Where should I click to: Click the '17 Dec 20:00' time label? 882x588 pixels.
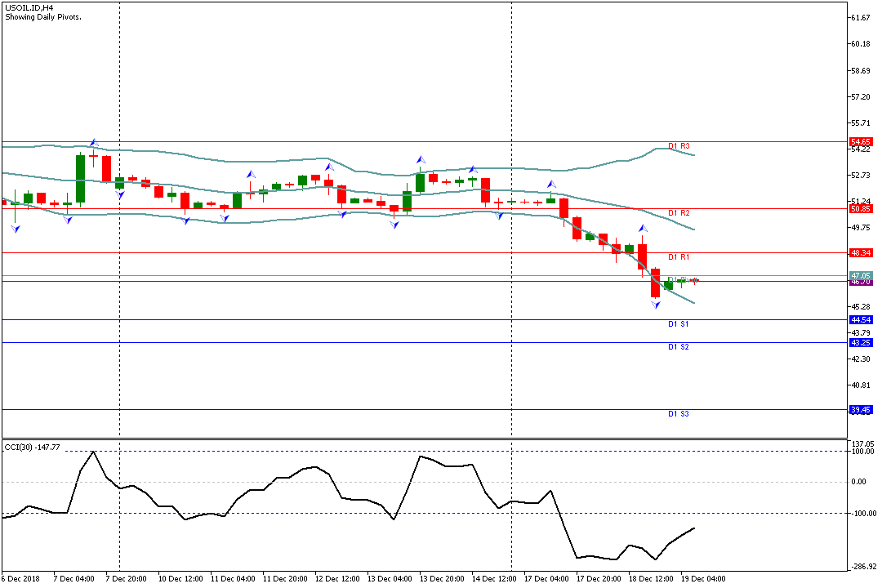599,578
